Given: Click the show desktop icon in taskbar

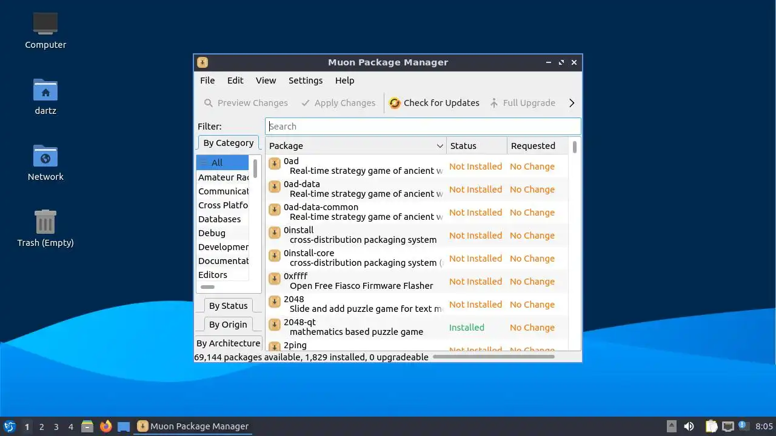Looking at the screenshot, I should 124,426.
